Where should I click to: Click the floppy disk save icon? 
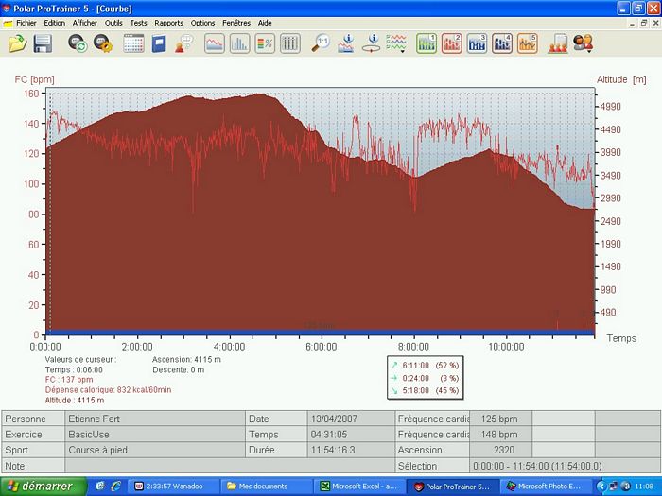tap(43, 43)
